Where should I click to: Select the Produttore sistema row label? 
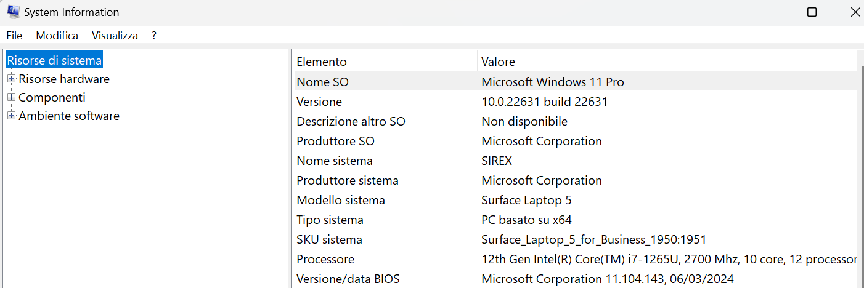click(348, 180)
